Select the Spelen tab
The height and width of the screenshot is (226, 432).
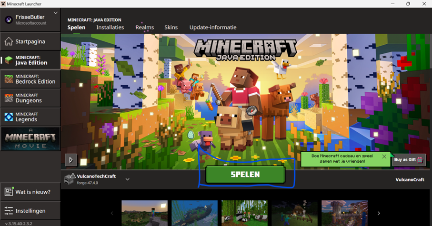tap(76, 27)
